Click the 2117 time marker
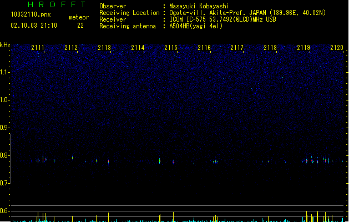The height and width of the screenshot is (222, 349). pos(237,48)
